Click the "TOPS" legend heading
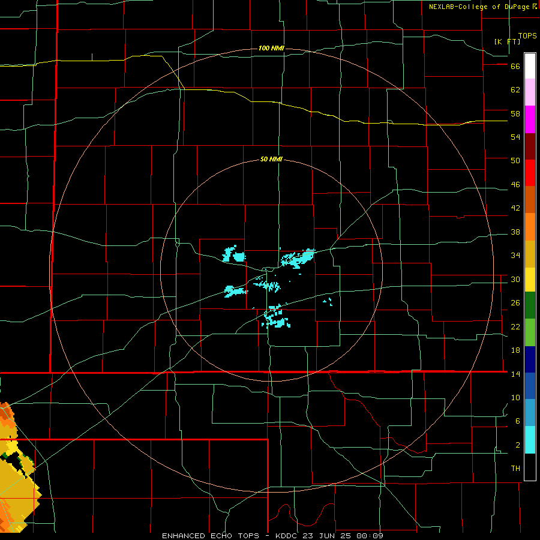This screenshot has height=540, width=540. coord(527,36)
